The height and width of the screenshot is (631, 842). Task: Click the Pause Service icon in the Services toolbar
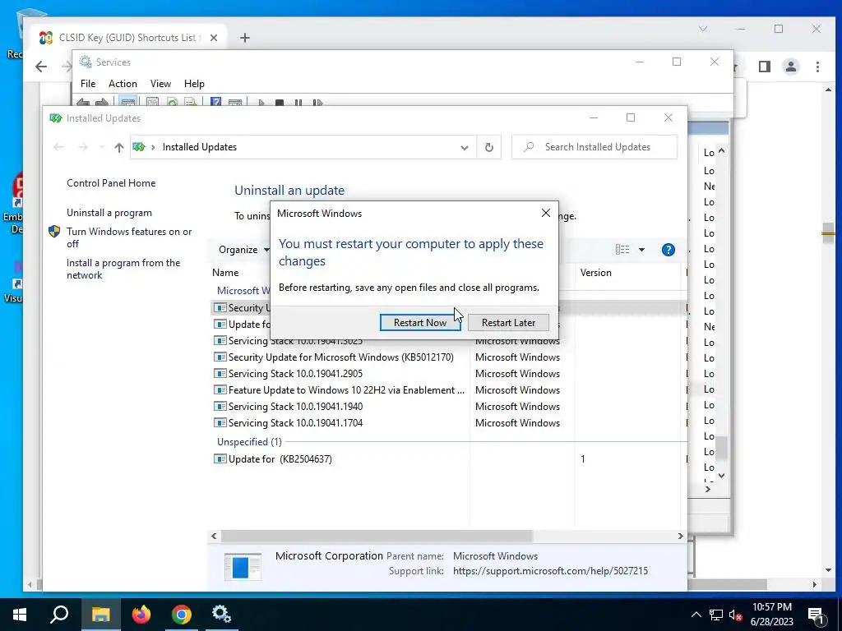298,101
